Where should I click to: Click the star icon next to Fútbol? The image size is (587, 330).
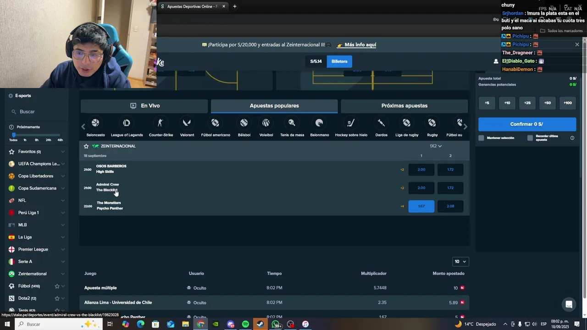coord(57,286)
